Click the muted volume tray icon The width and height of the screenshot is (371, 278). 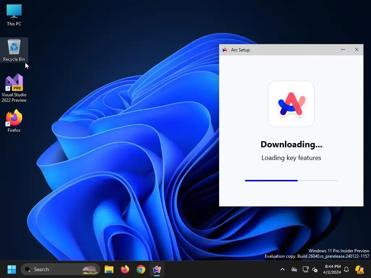[x=315, y=269]
